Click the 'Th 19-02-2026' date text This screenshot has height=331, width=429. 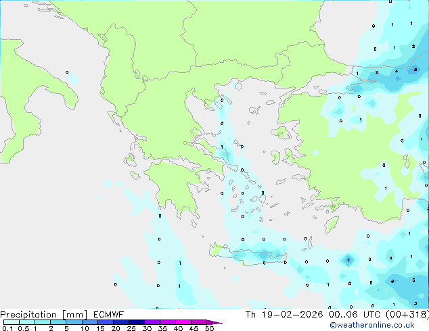click(x=284, y=315)
